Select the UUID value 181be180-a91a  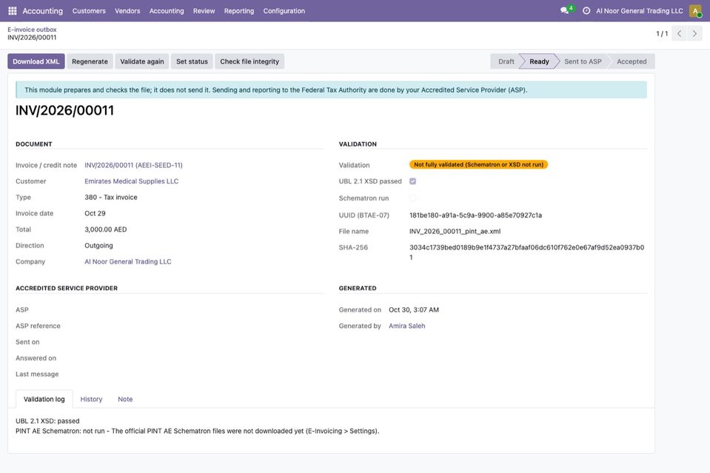(475, 215)
